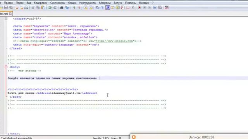Image resolution: width=248 pixels, height=139 pixels.
Task: Open the Кодировки menu
Action: 41,3
